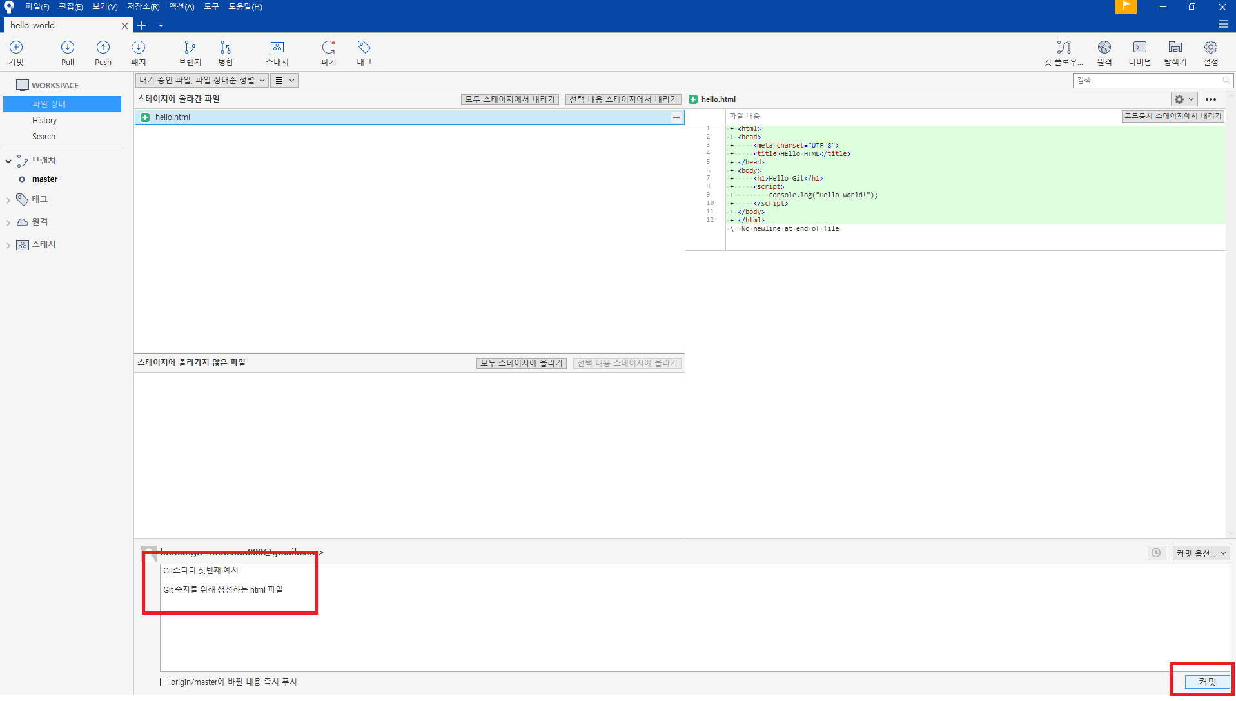Image resolution: width=1236 pixels, height=701 pixels.
Task: Close the hello-world tab
Action: pyautogui.click(x=124, y=26)
